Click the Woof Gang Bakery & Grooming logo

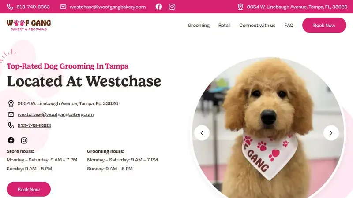pos(29,25)
